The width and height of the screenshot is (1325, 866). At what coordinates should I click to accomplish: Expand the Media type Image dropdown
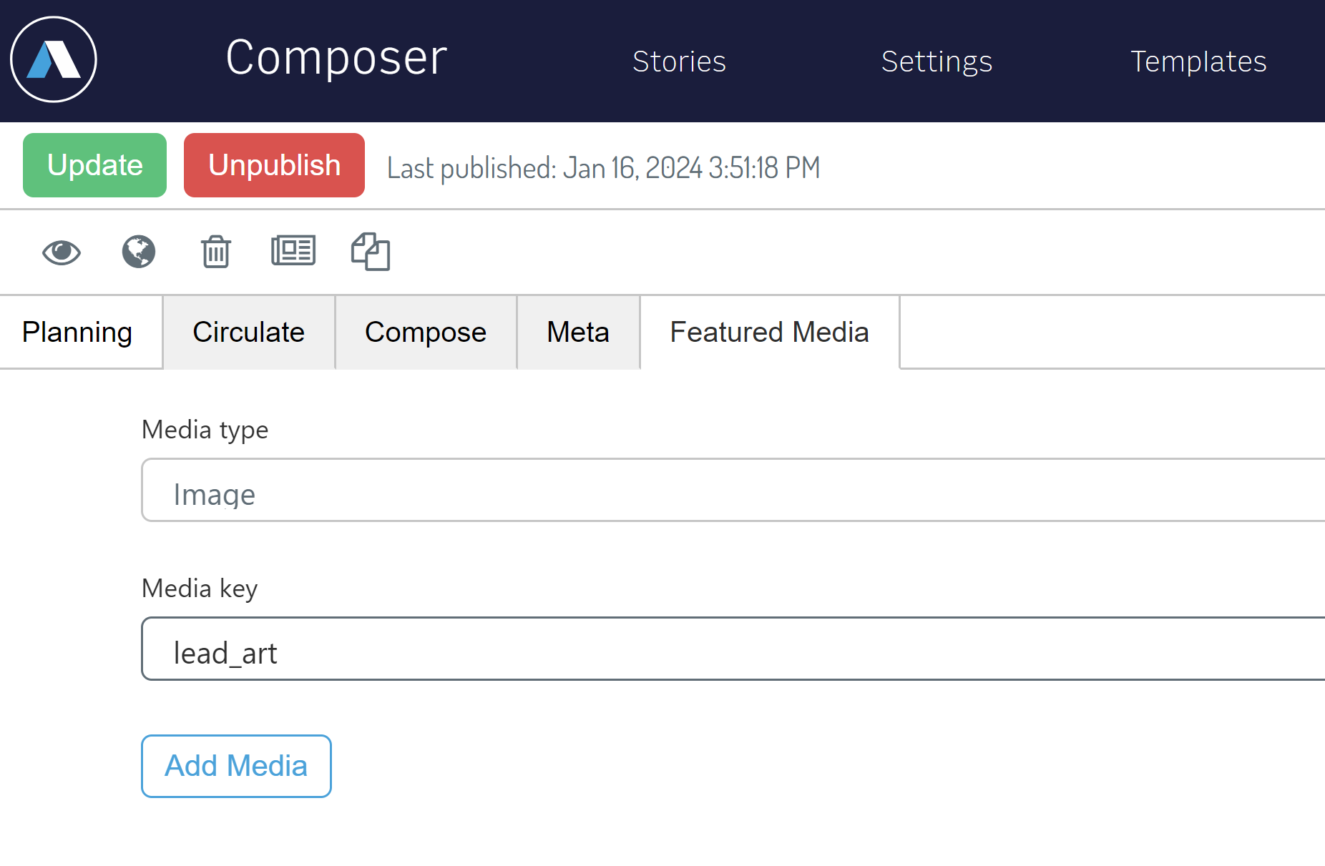(733, 490)
